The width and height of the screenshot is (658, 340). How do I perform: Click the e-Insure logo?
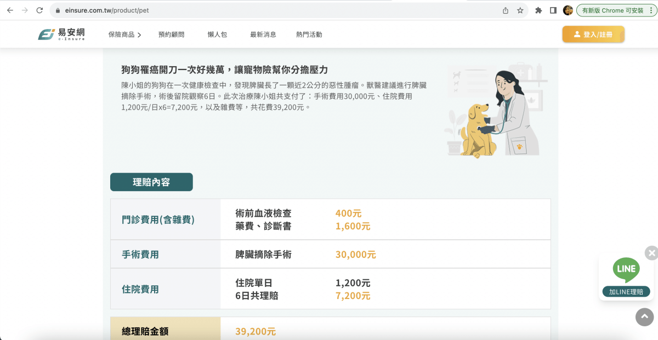60,34
